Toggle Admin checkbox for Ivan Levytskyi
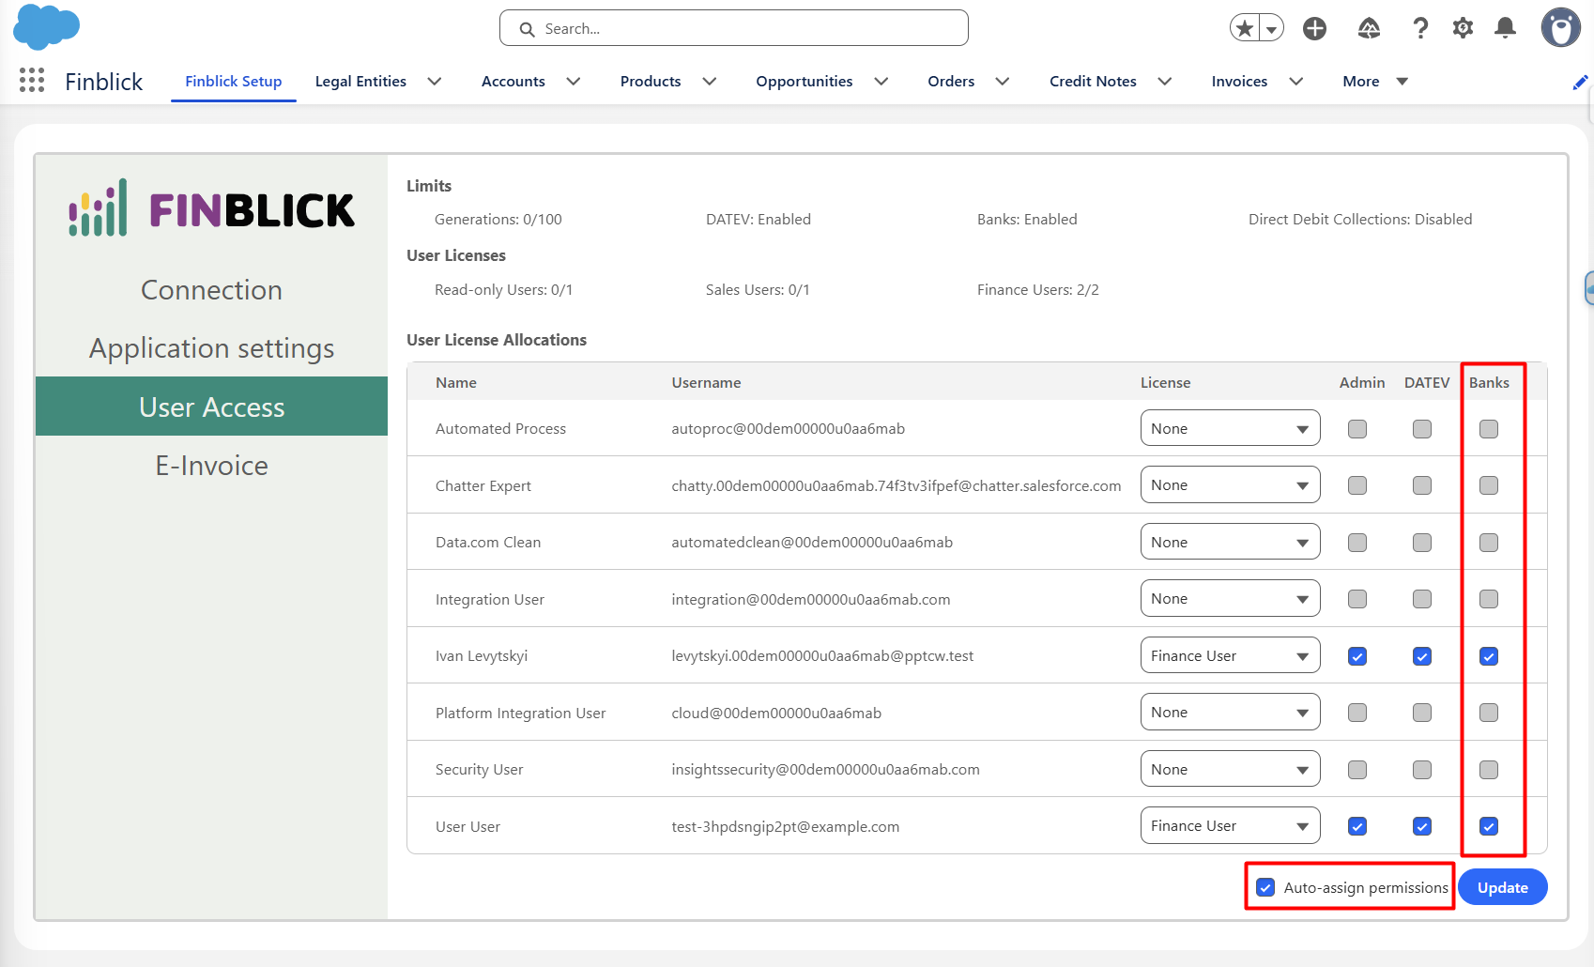The height and width of the screenshot is (967, 1594). pyautogui.click(x=1357, y=656)
